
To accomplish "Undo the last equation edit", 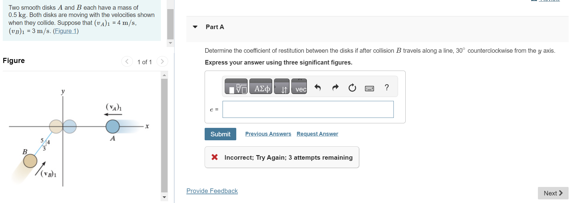I will click(317, 87).
